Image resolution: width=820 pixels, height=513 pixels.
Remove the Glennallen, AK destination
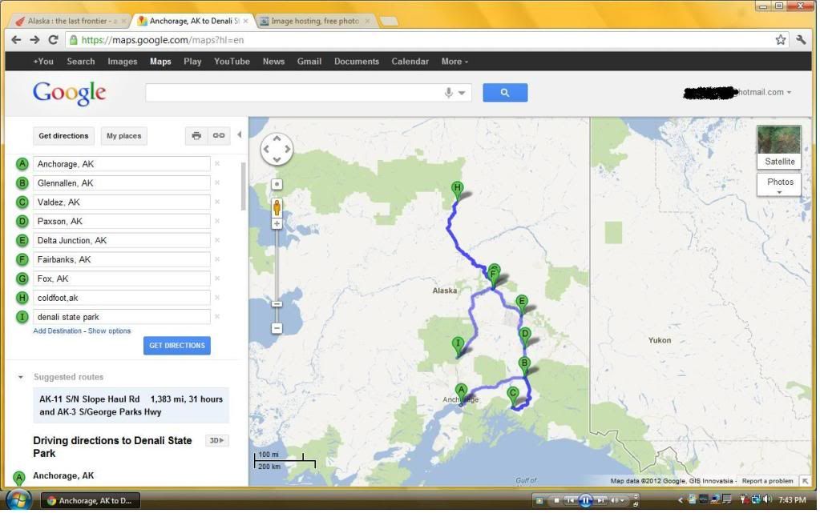pos(217,182)
